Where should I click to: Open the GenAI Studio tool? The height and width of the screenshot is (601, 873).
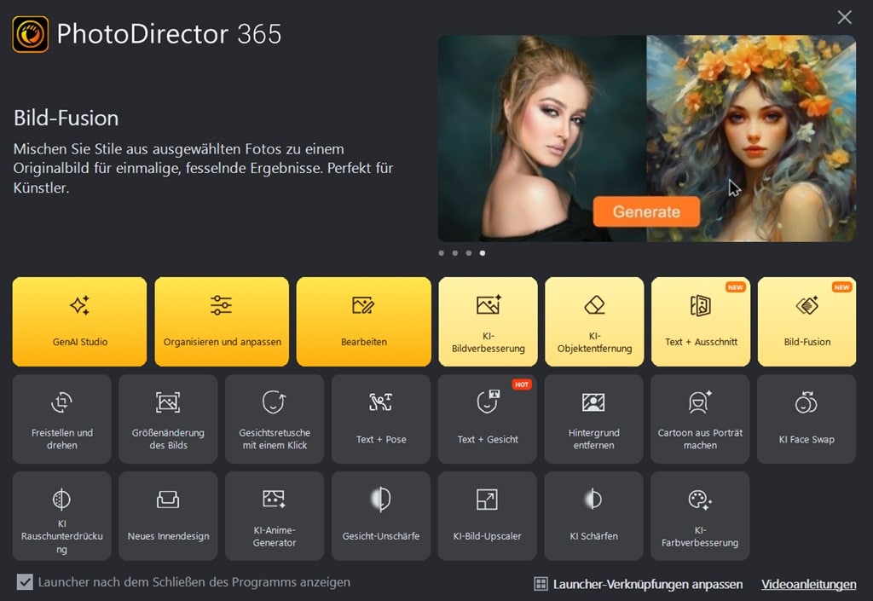tap(79, 321)
